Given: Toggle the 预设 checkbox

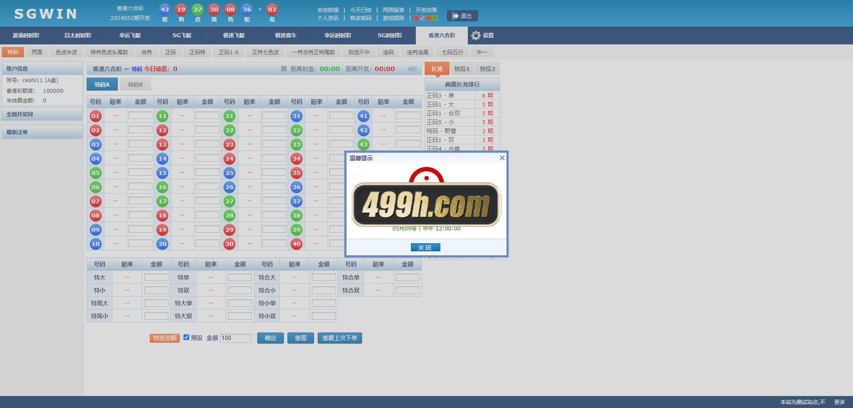Looking at the screenshot, I should click(187, 337).
